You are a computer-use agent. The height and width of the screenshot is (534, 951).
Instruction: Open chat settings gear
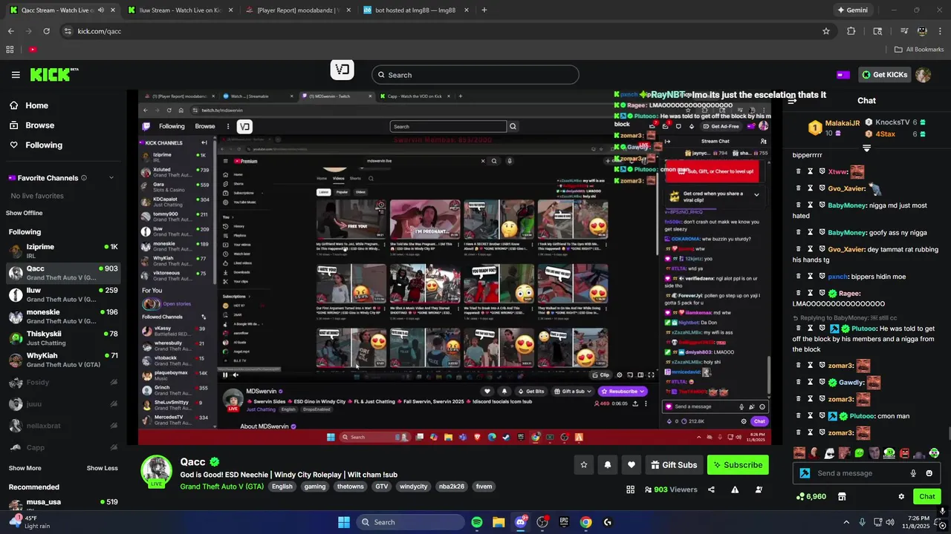[x=901, y=496]
